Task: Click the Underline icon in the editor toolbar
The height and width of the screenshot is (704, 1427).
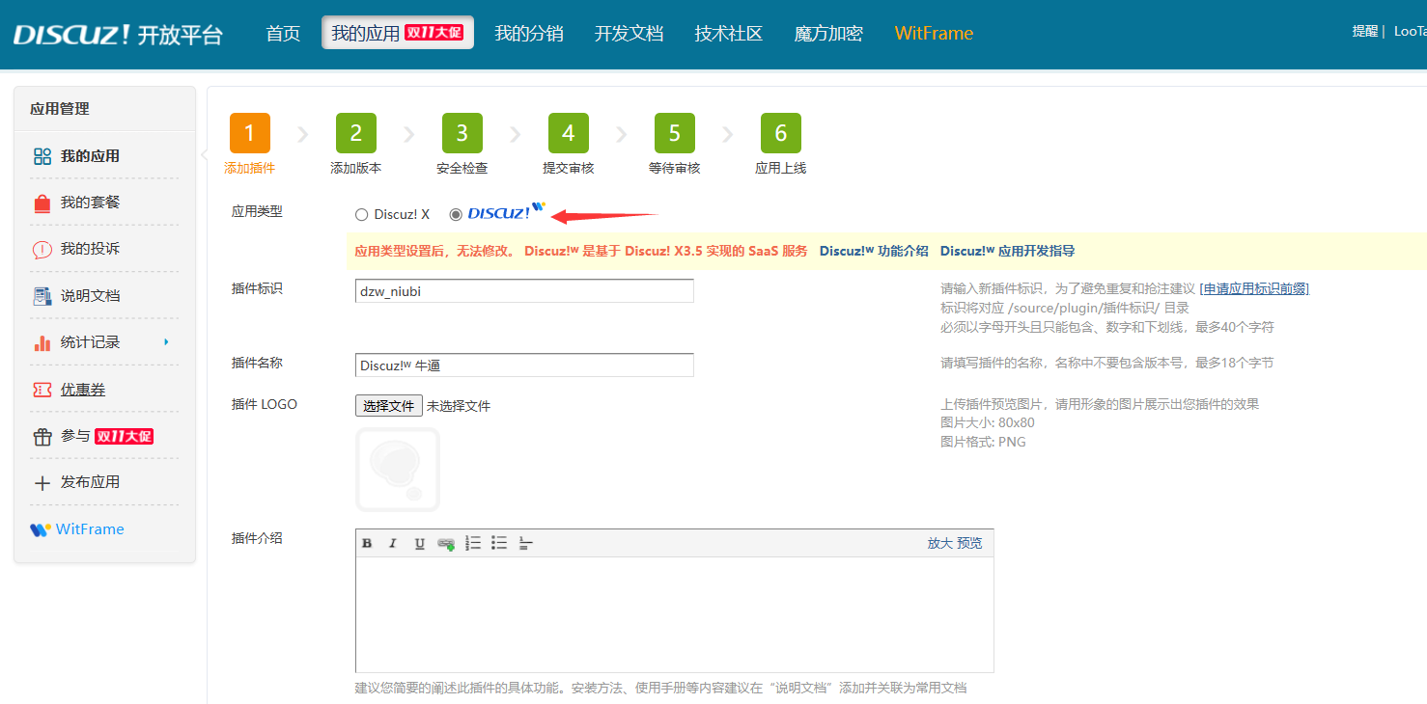Action: click(x=419, y=543)
